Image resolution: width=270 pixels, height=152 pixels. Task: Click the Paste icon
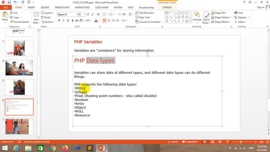(x=5, y=15)
